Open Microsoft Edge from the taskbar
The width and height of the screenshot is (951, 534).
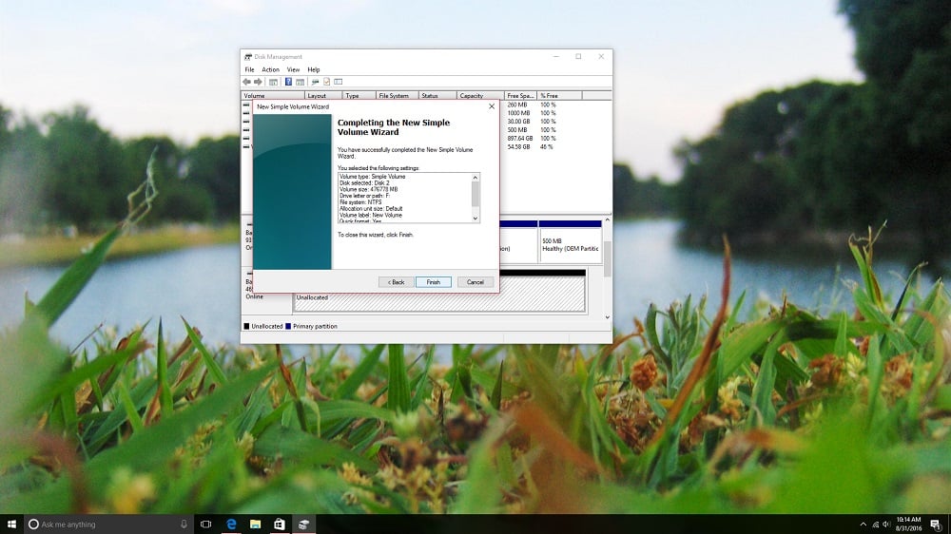(231, 524)
